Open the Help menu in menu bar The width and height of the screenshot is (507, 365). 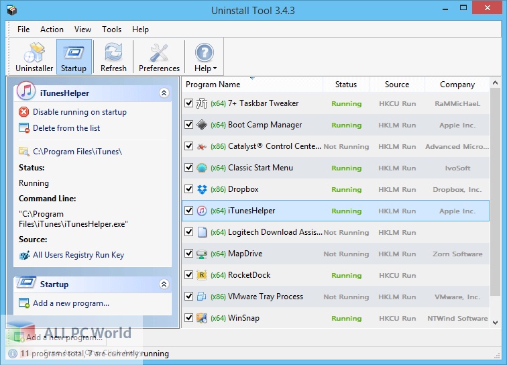[140, 30]
